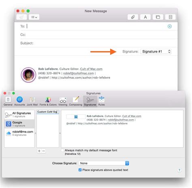Click the All Signatures signature scribble icon

pyautogui.click(x=8, y=115)
